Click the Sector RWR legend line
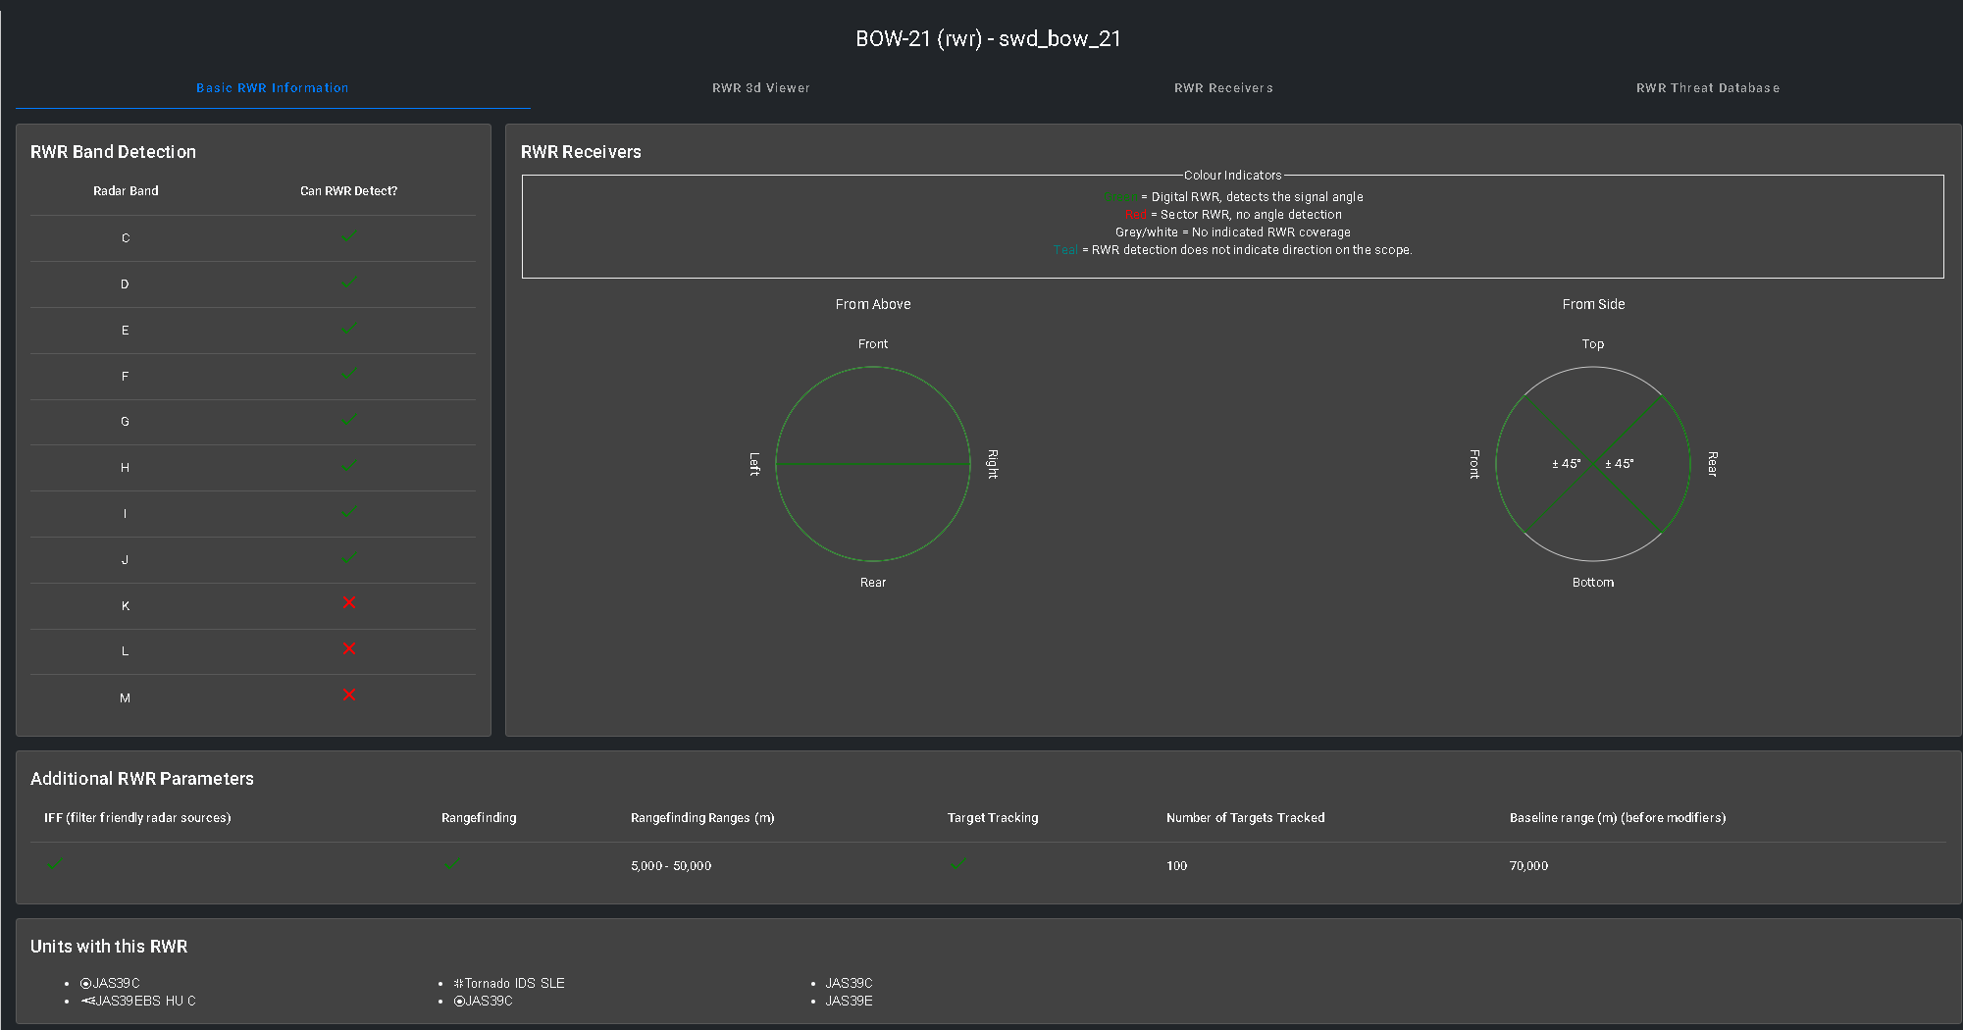The width and height of the screenshot is (1963, 1030). coord(1233,215)
